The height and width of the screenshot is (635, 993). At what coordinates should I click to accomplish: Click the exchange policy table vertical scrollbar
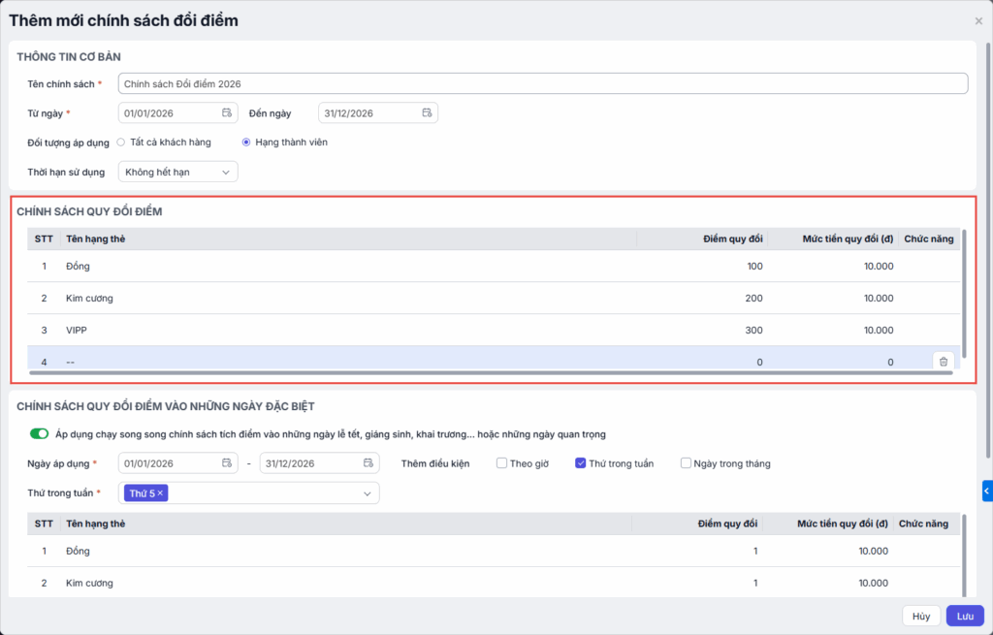(963, 291)
